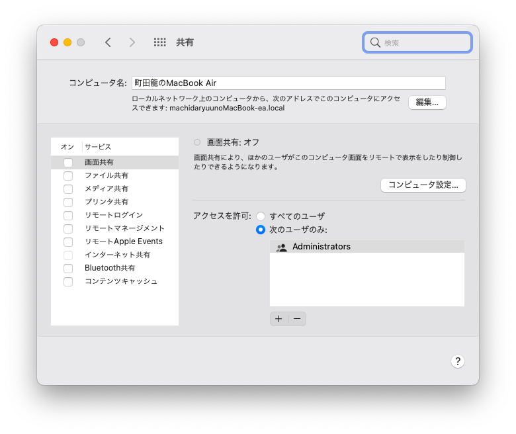Screen dimensions: 516x434
Task: Show all preferences grid icon
Action: 160,42
